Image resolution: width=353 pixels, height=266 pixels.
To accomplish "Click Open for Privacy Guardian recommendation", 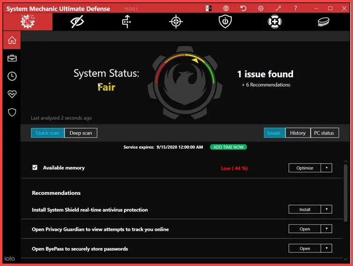I will (x=305, y=229).
